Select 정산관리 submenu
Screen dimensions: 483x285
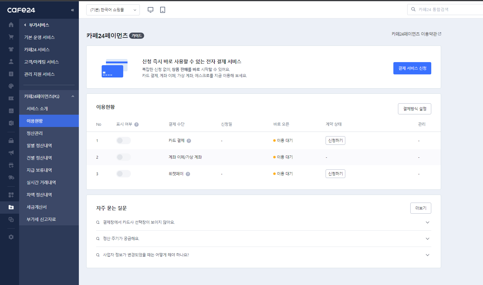pyautogui.click(x=35, y=133)
